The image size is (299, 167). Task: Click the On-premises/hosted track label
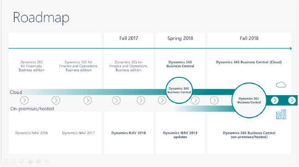[32, 109]
